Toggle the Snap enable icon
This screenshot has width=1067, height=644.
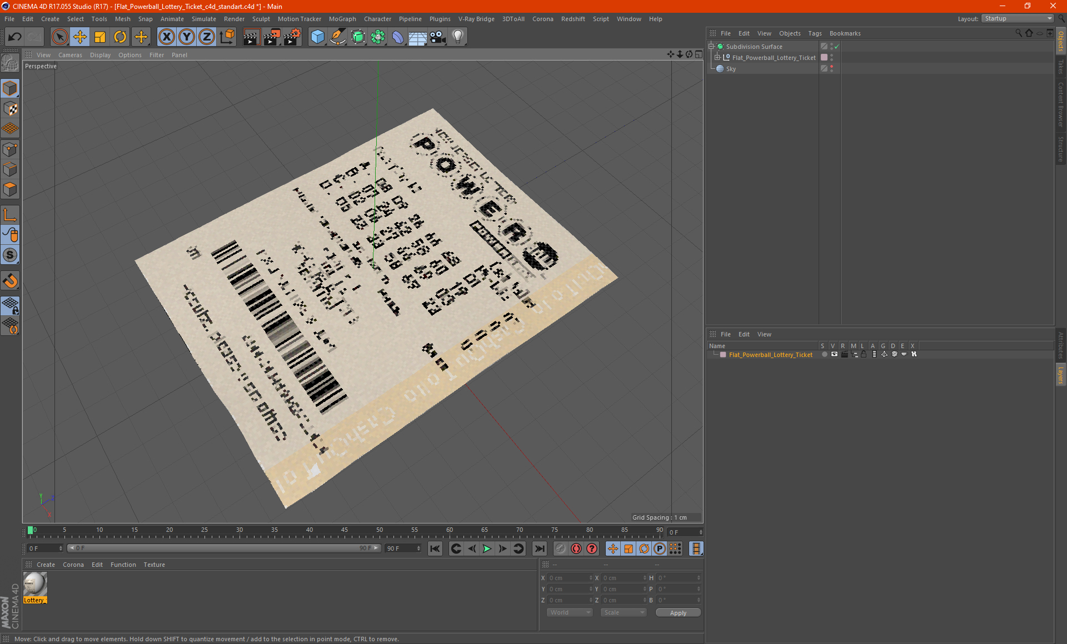tap(11, 255)
